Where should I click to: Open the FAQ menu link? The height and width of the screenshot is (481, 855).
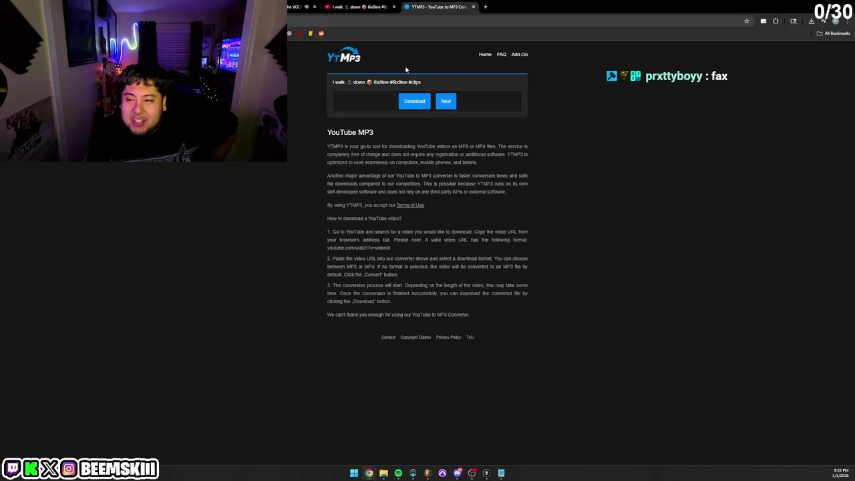coord(501,54)
